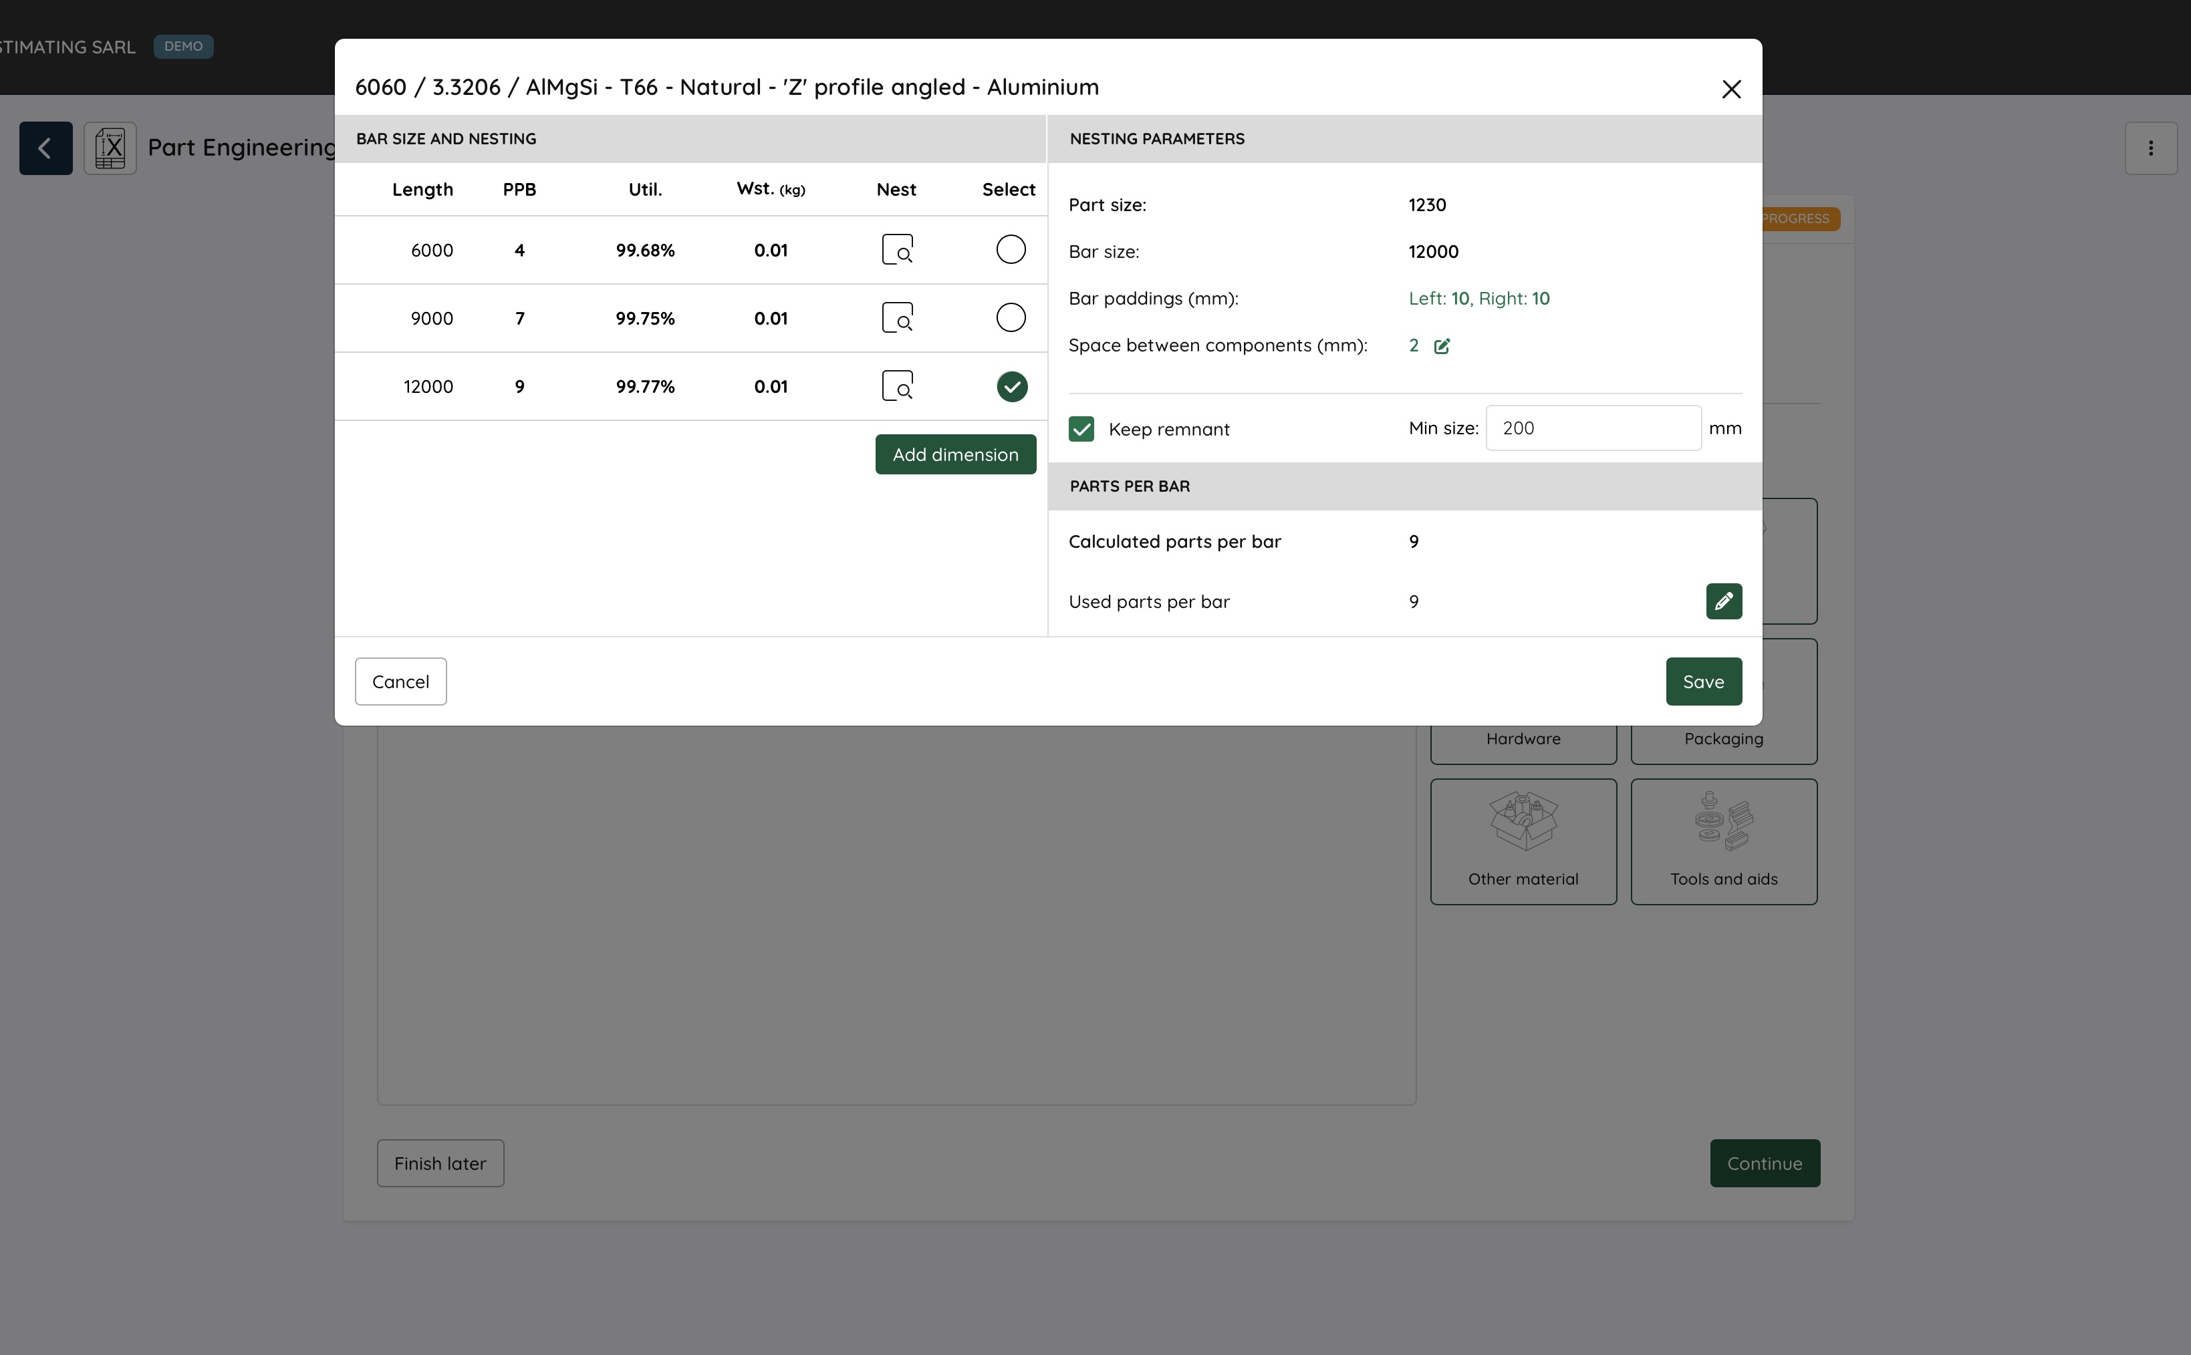The height and width of the screenshot is (1355, 2191).
Task: Open nest preview for 9000 length bar
Action: pyautogui.click(x=896, y=318)
